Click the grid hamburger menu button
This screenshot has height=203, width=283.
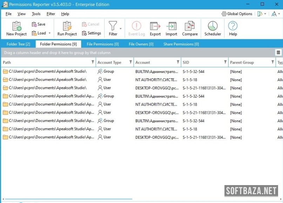278,53
